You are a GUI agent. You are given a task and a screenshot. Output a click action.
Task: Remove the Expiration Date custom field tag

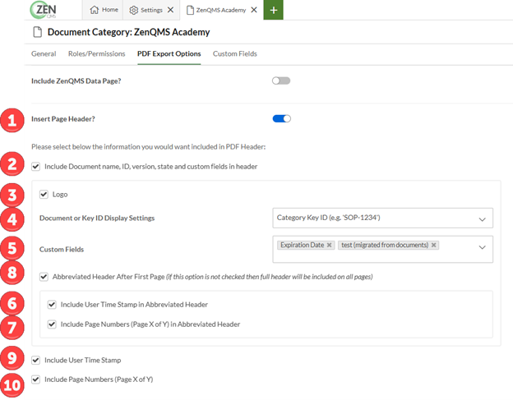pos(329,245)
